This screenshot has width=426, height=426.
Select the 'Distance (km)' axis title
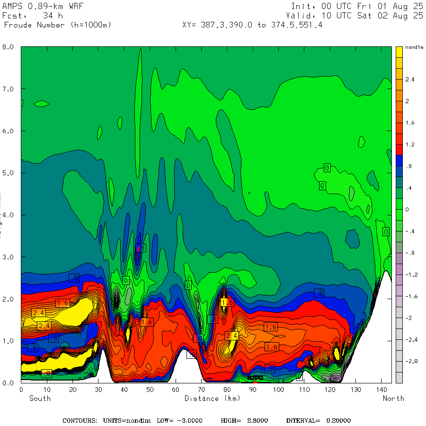coord(213,399)
